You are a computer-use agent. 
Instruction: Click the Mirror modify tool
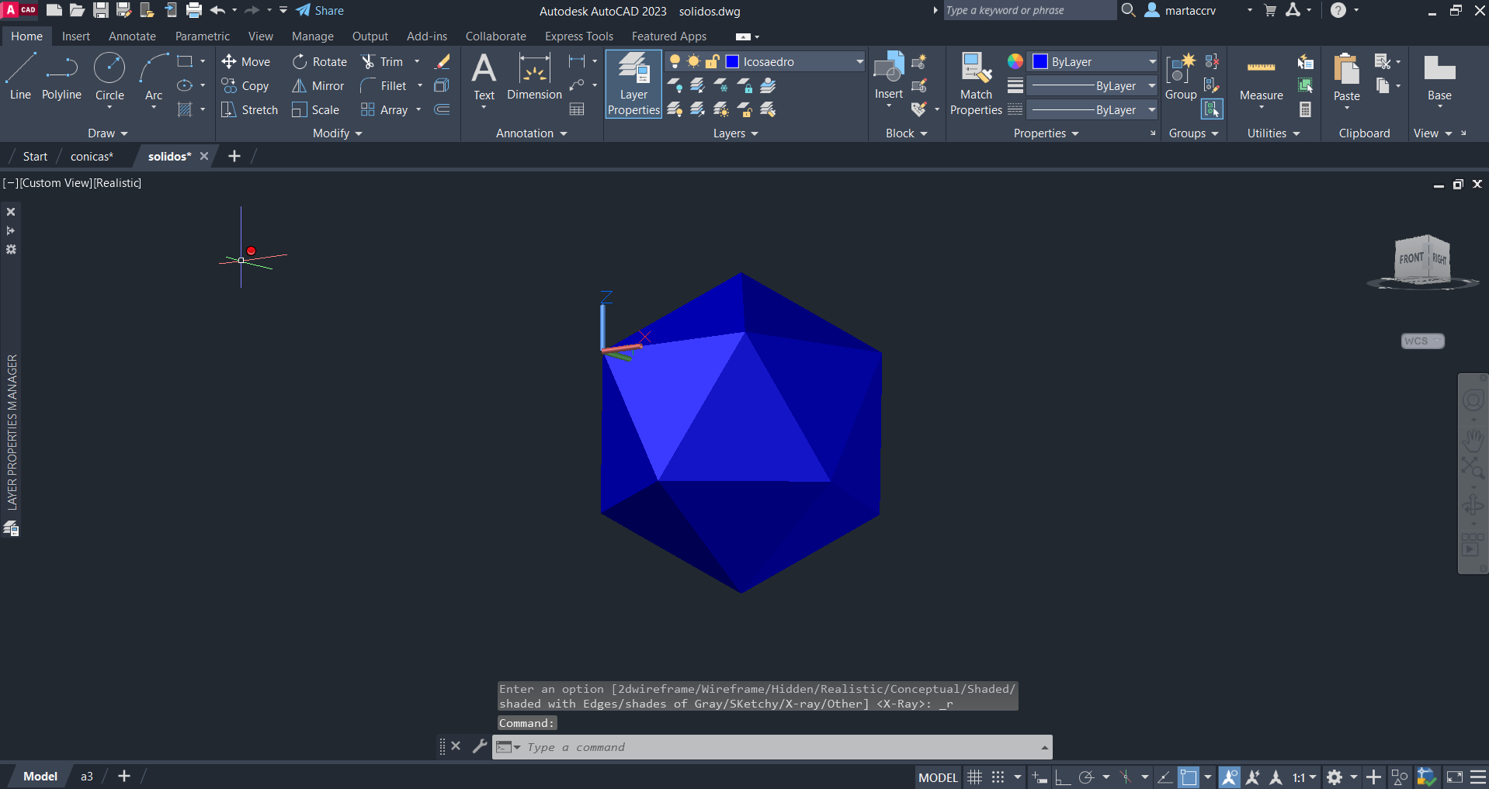[318, 86]
